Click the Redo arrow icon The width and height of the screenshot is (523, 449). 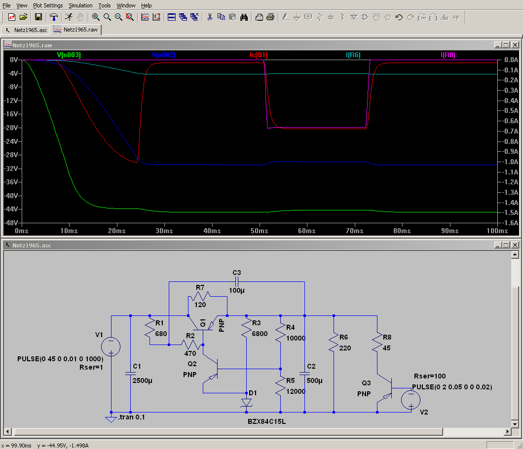point(411,17)
